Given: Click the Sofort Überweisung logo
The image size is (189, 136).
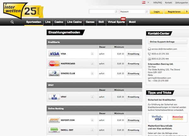Looking at the screenshot, I should click(54, 120).
